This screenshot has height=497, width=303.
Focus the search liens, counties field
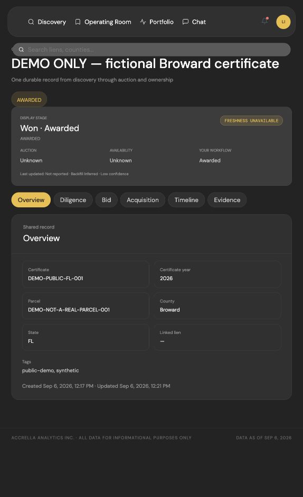[x=151, y=50]
